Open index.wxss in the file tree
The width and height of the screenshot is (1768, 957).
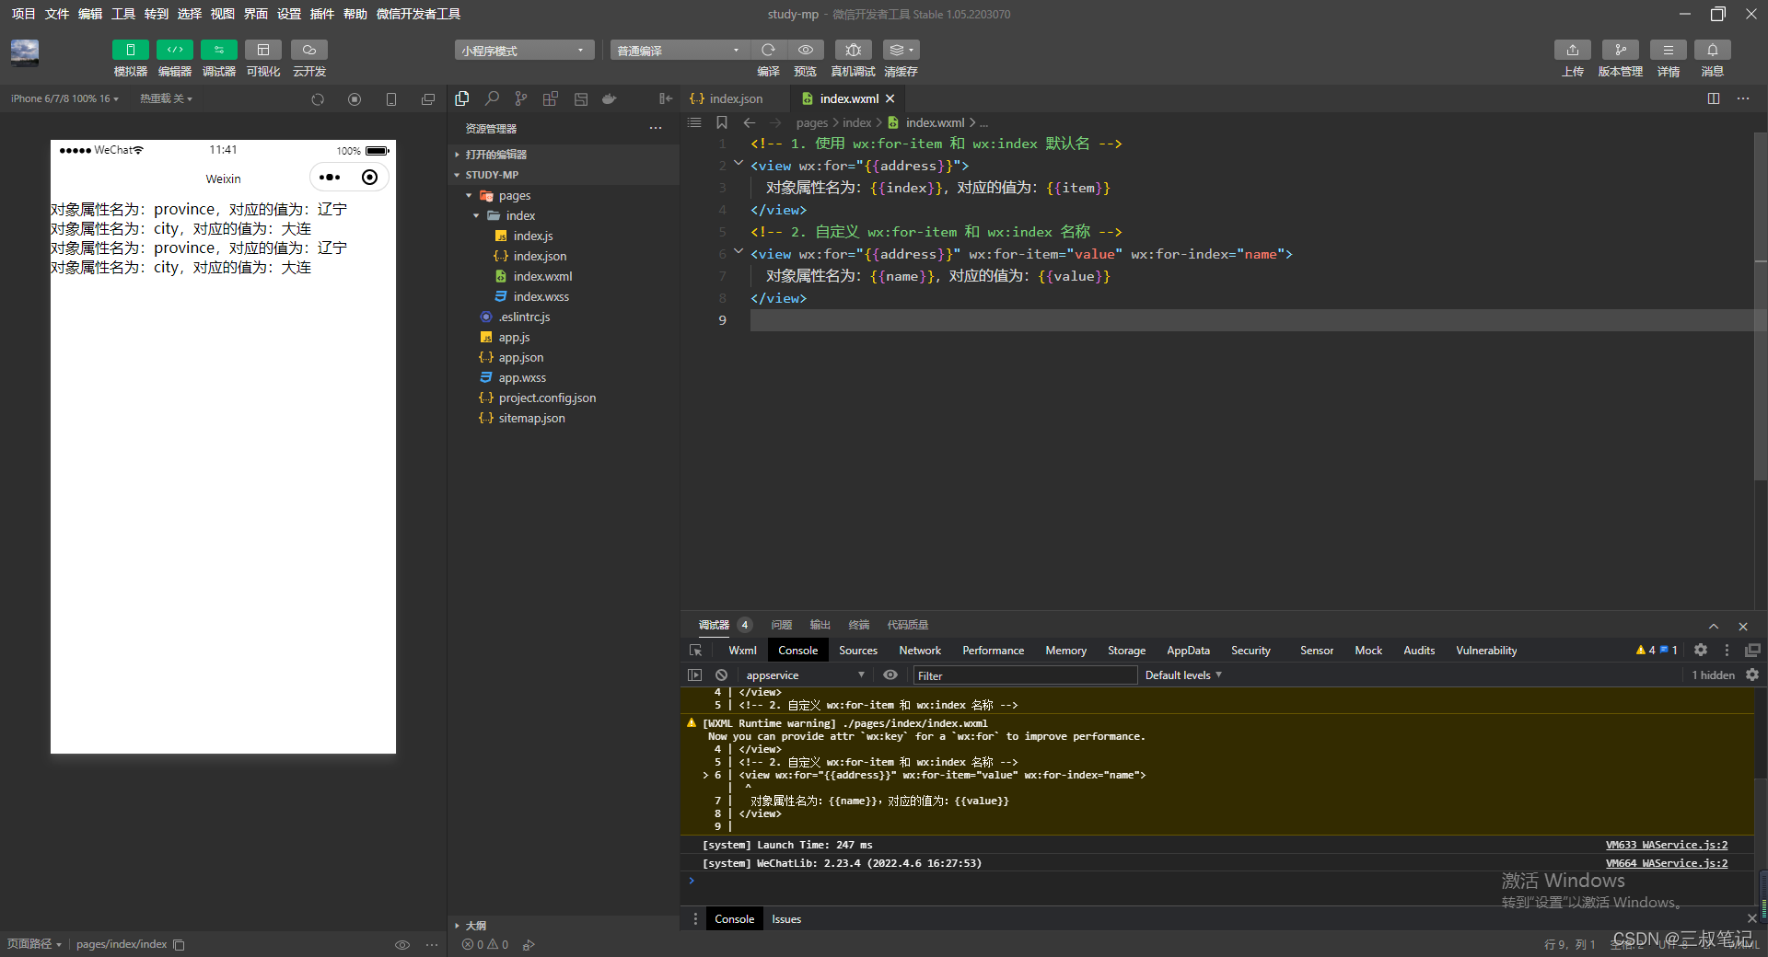(541, 296)
